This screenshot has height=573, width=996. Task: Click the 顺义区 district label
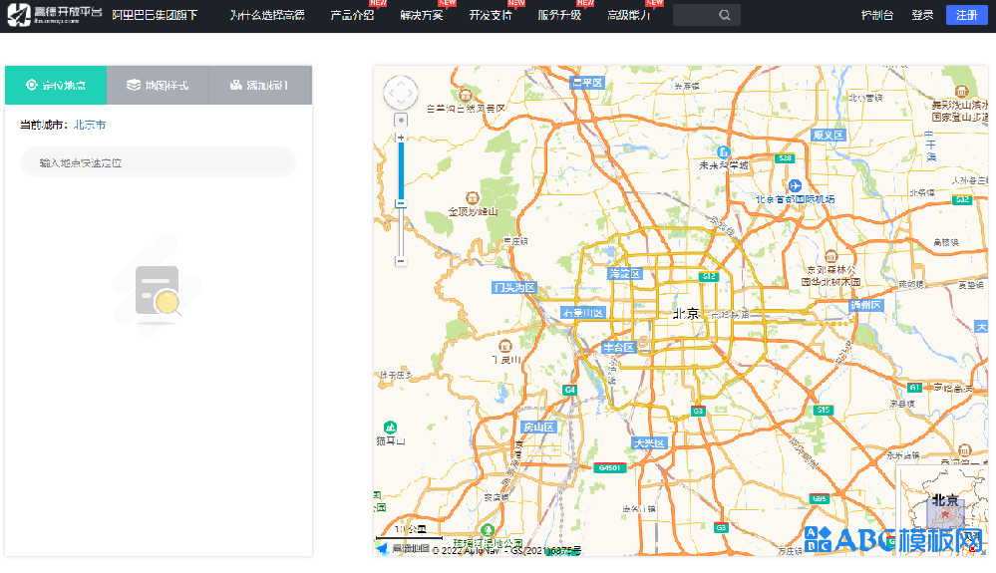tap(829, 136)
